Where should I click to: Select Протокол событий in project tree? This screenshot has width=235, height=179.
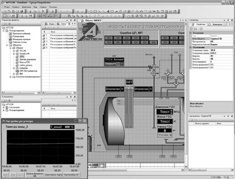(21, 33)
